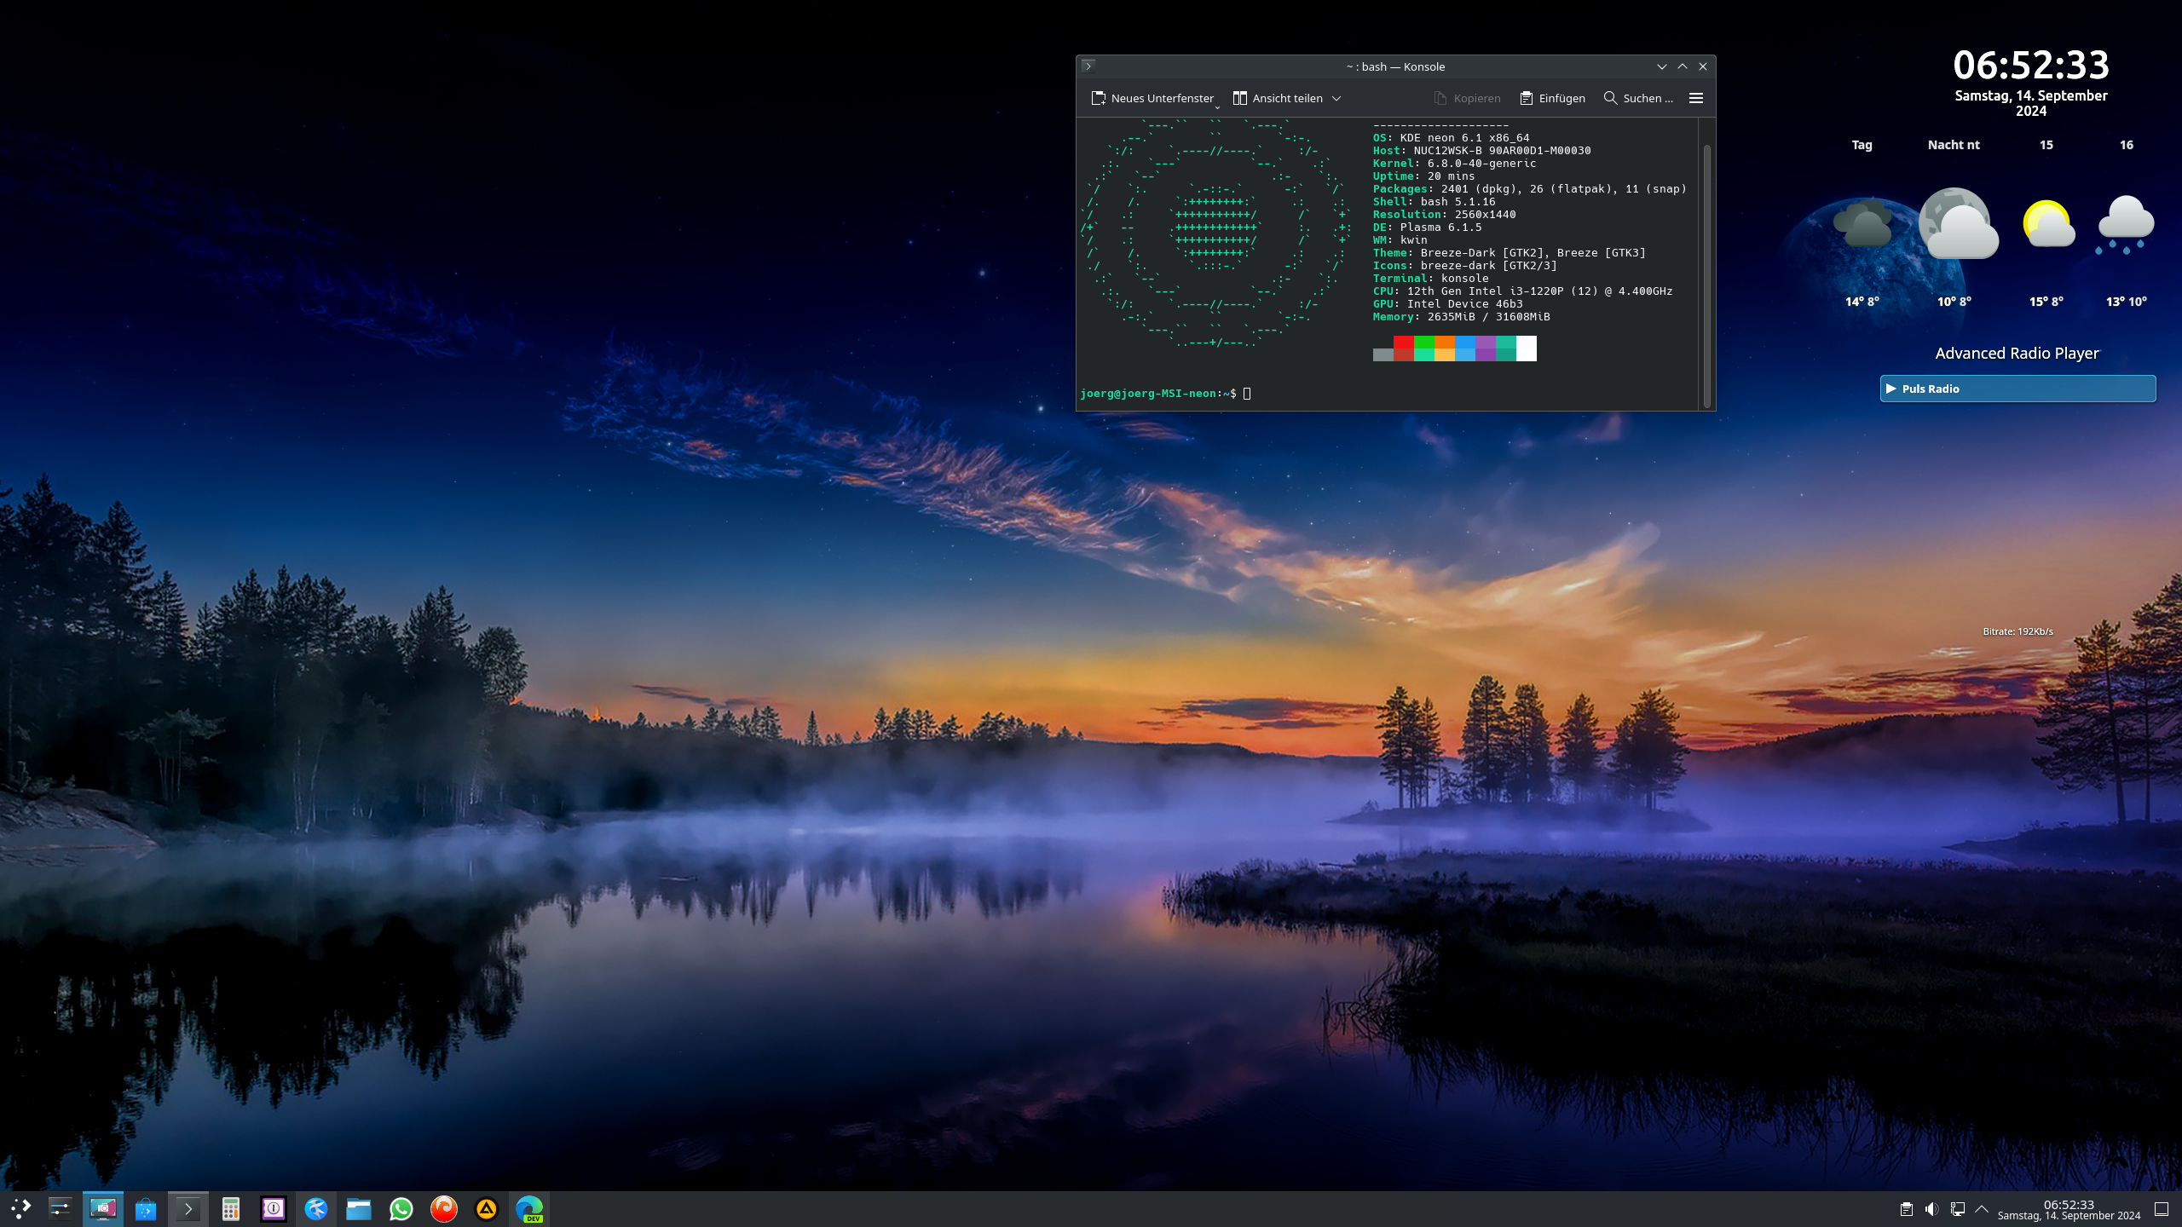The height and width of the screenshot is (1227, 2182).
Task: Click the Konsole vertical scrollbar
Action: (x=1707, y=274)
